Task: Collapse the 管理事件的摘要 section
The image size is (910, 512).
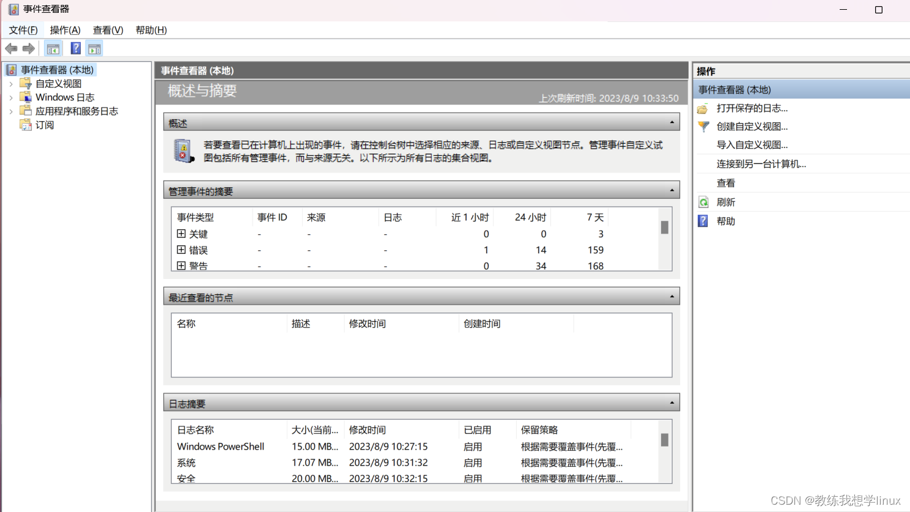Action: (671, 190)
